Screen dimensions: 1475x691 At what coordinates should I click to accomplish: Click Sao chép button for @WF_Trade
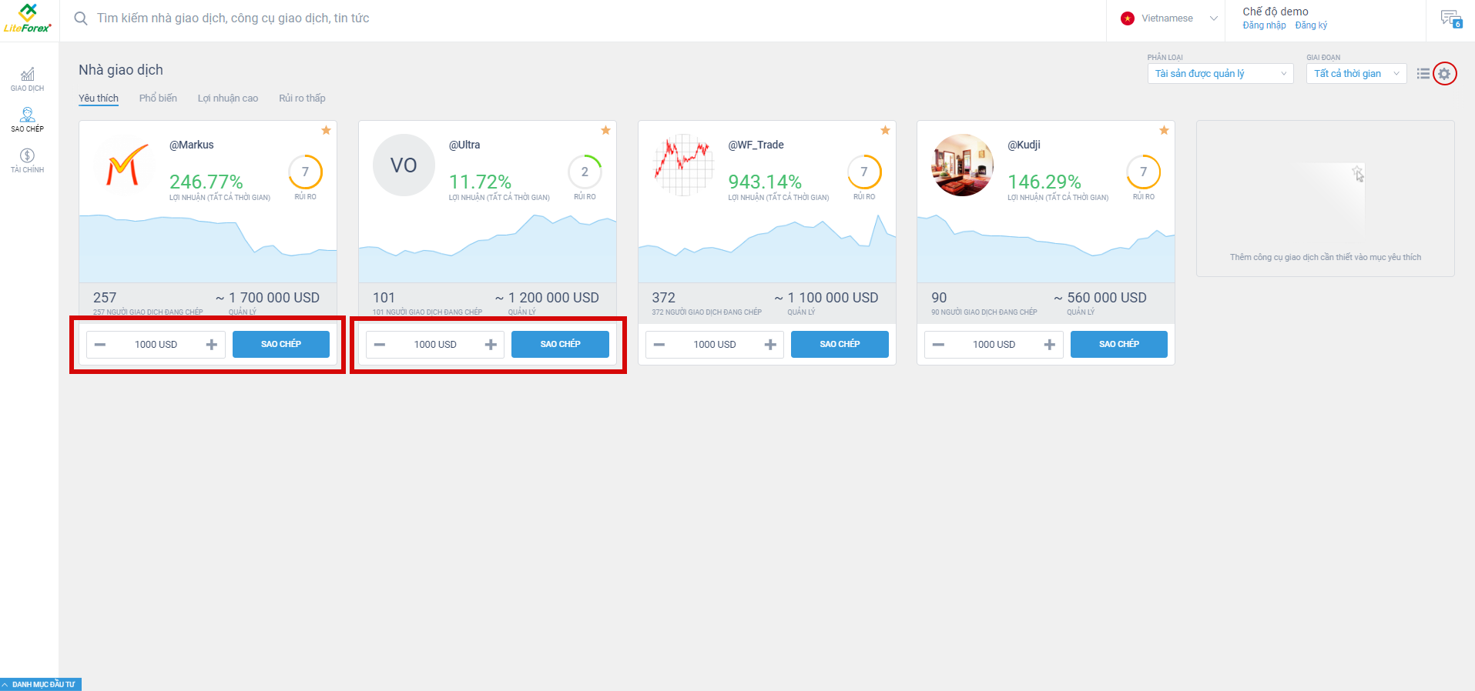click(840, 344)
